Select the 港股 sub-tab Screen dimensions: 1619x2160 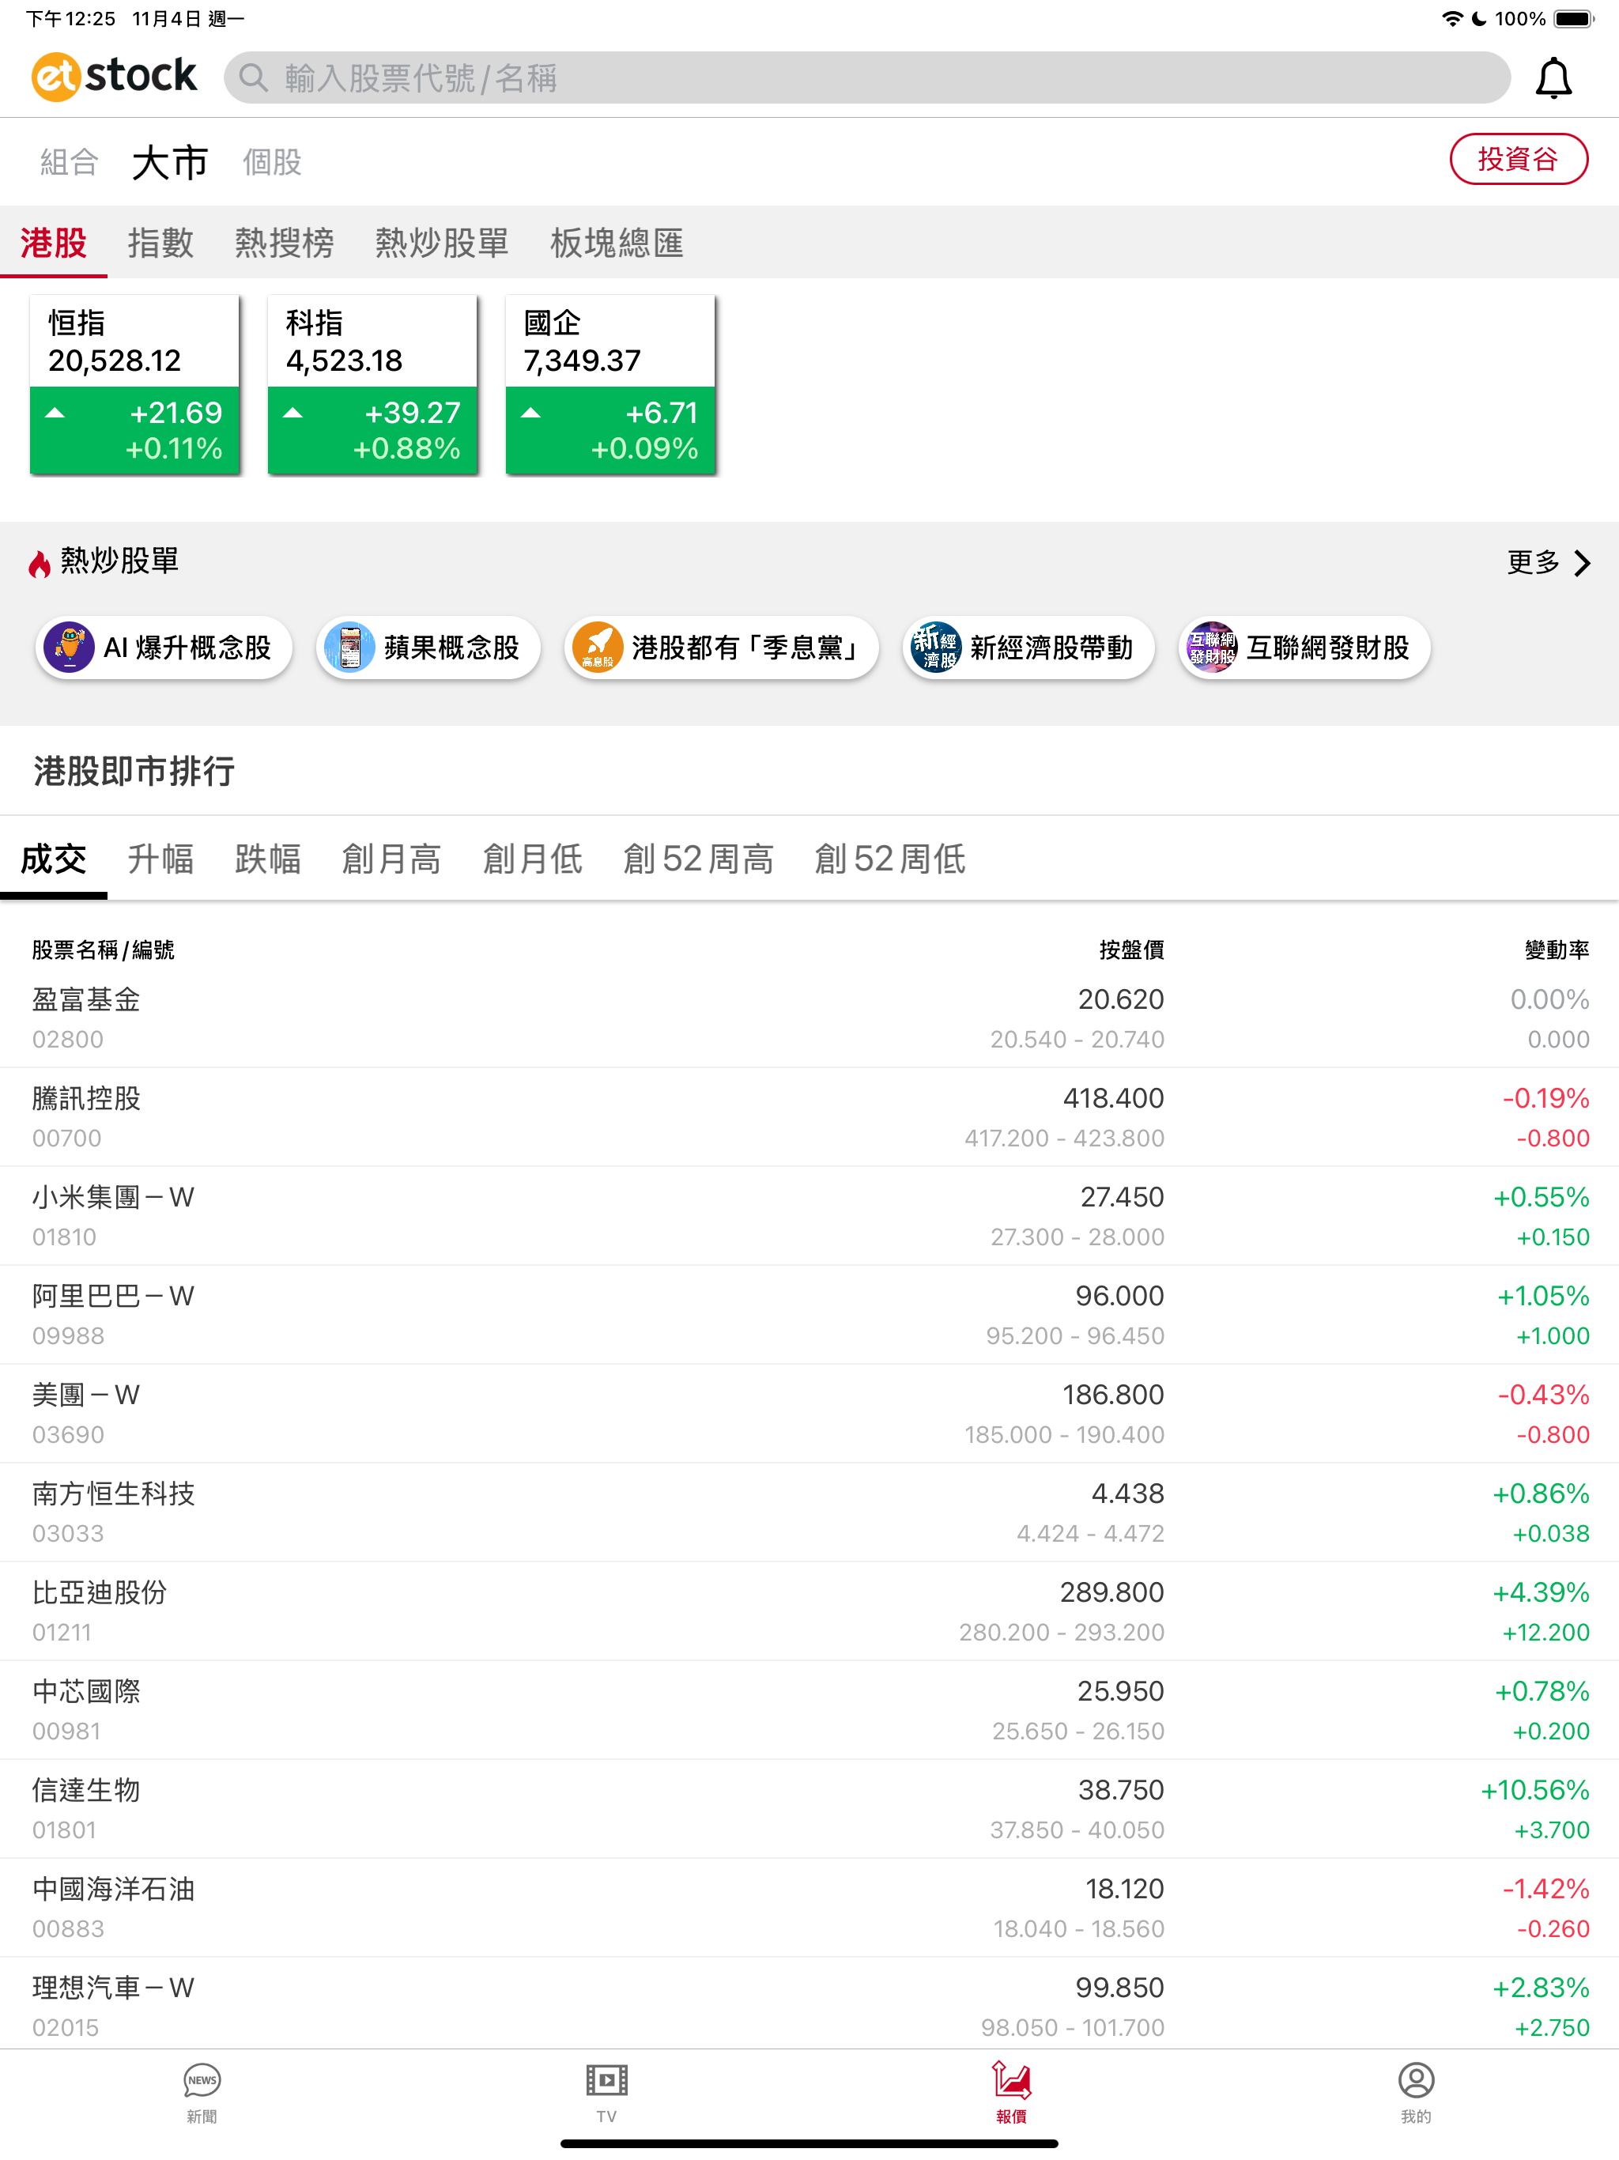pyautogui.click(x=54, y=244)
